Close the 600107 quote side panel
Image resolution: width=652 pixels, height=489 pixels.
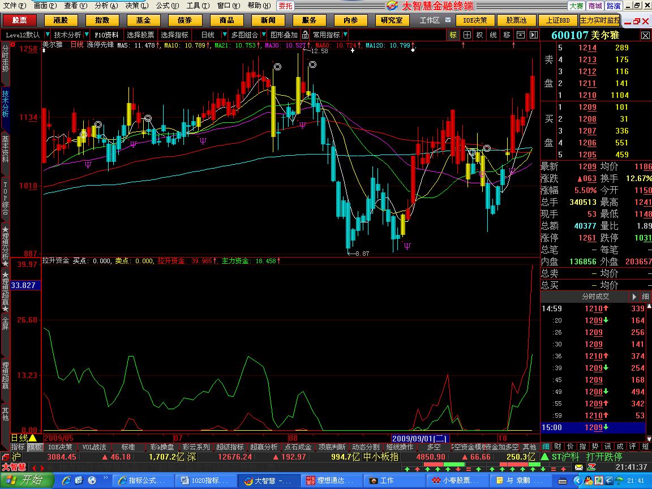645,35
